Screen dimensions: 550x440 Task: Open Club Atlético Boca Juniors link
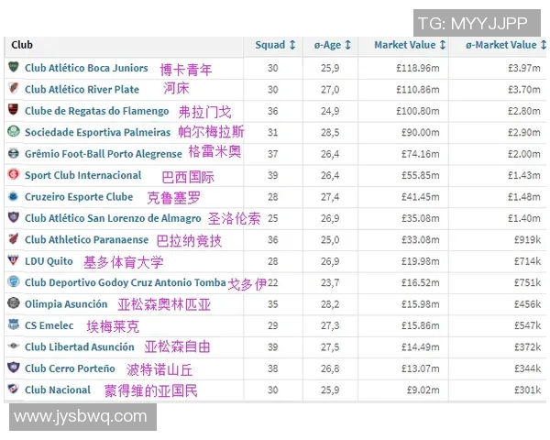tap(86, 68)
